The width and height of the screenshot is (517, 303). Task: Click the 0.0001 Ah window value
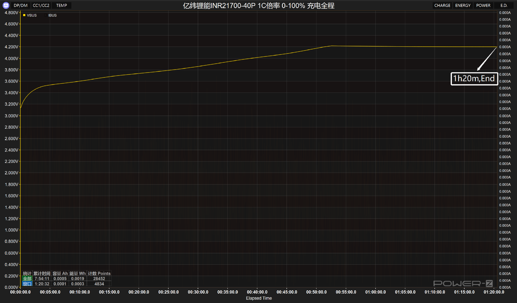tap(60, 284)
